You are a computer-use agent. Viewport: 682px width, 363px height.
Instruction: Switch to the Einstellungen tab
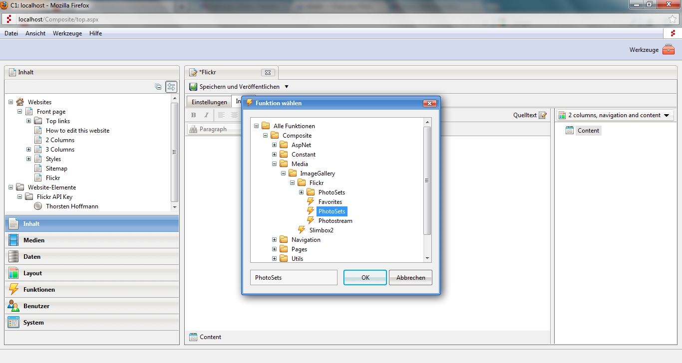tap(209, 102)
